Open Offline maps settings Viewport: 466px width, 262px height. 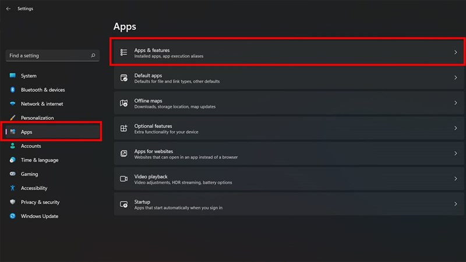click(288, 103)
